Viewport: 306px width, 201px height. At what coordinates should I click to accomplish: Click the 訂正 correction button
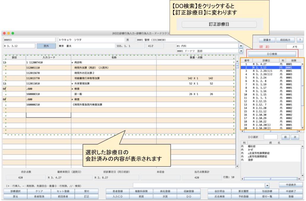86,196
